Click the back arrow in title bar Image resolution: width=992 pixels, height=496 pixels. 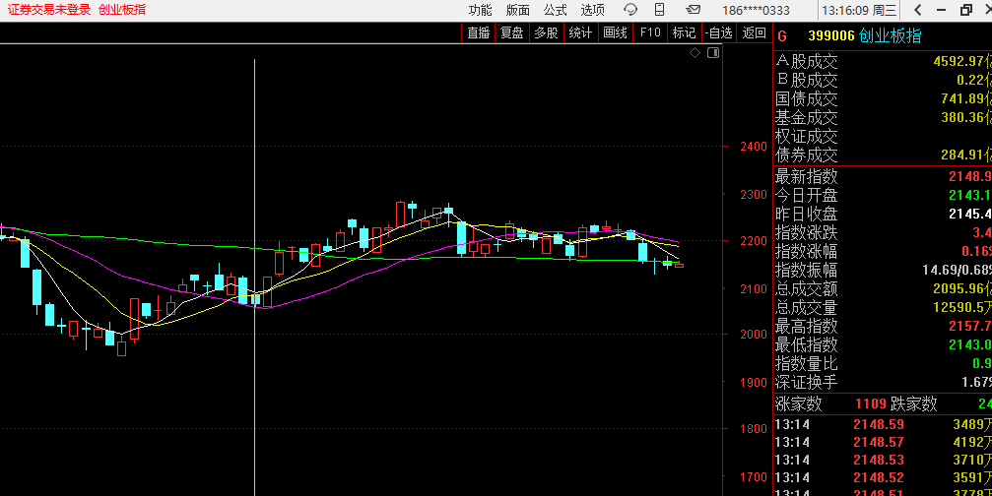pos(917,10)
